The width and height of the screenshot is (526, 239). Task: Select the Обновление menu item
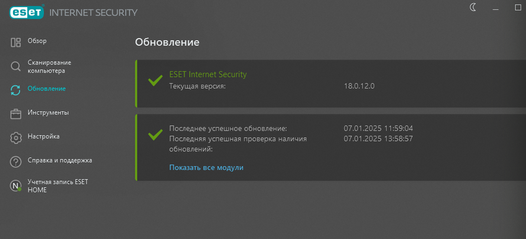coord(46,89)
